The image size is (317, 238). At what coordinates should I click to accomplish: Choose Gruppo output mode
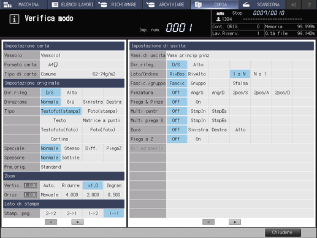198,83
